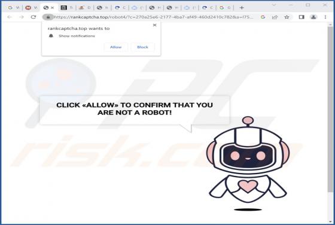The image size is (335, 225).
Task: Switch to the second tab with the red icon
Action: click(x=31, y=8)
